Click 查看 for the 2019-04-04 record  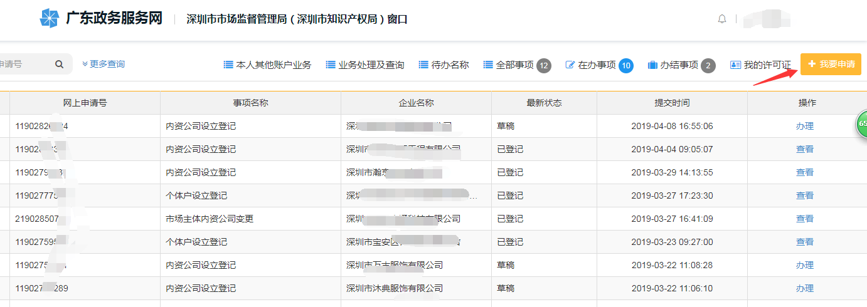pos(804,149)
